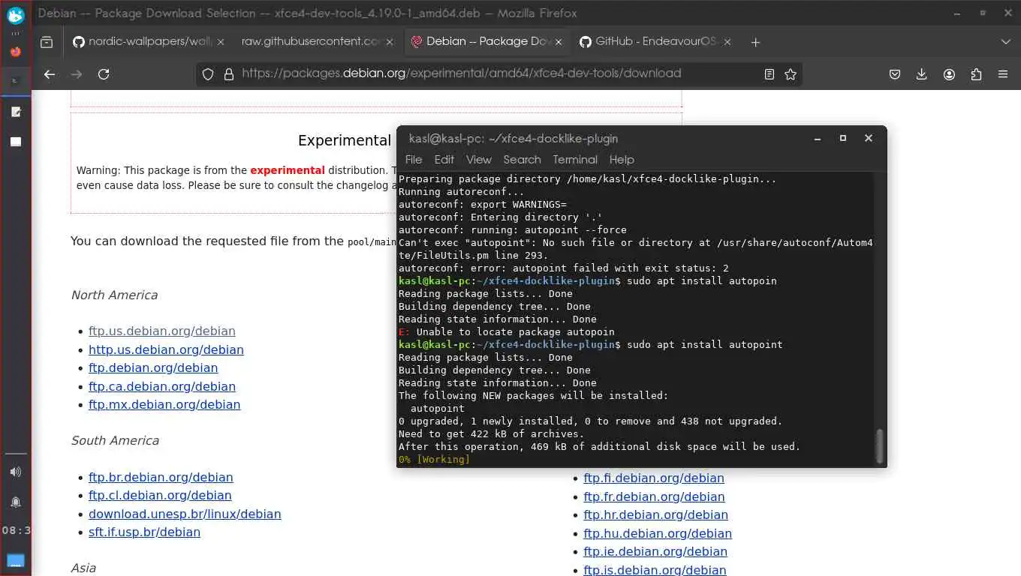Bookmark this page with the star
Image resolution: width=1021 pixels, height=576 pixels.
pyautogui.click(x=791, y=74)
